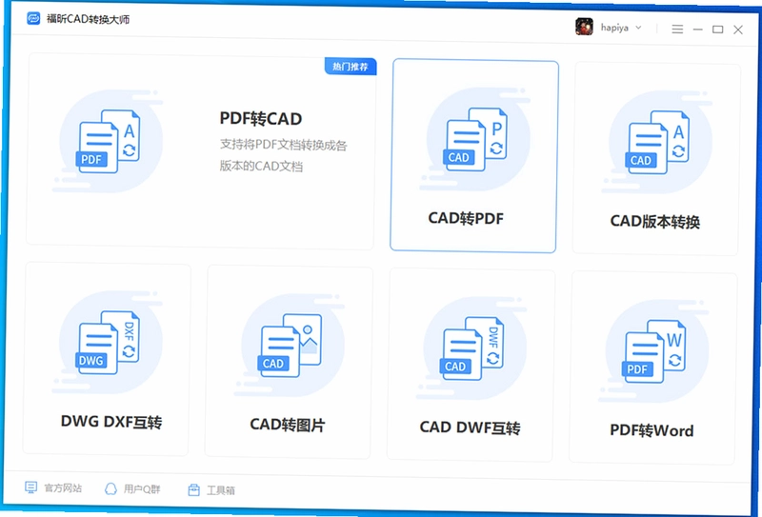Click the PDF转Word label
Image resolution: width=762 pixels, height=517 pixels.
652,430
